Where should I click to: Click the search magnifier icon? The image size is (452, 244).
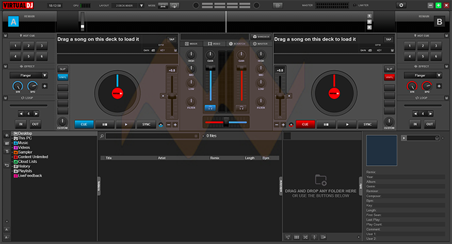pyautogui.click(x=102, y=136)
